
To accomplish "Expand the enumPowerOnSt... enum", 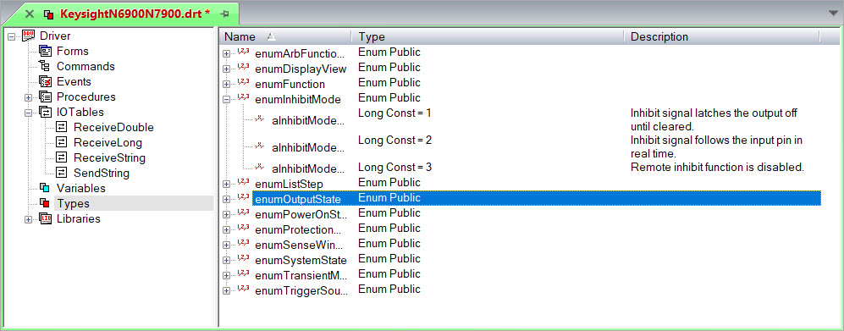I will click(227, 215).
